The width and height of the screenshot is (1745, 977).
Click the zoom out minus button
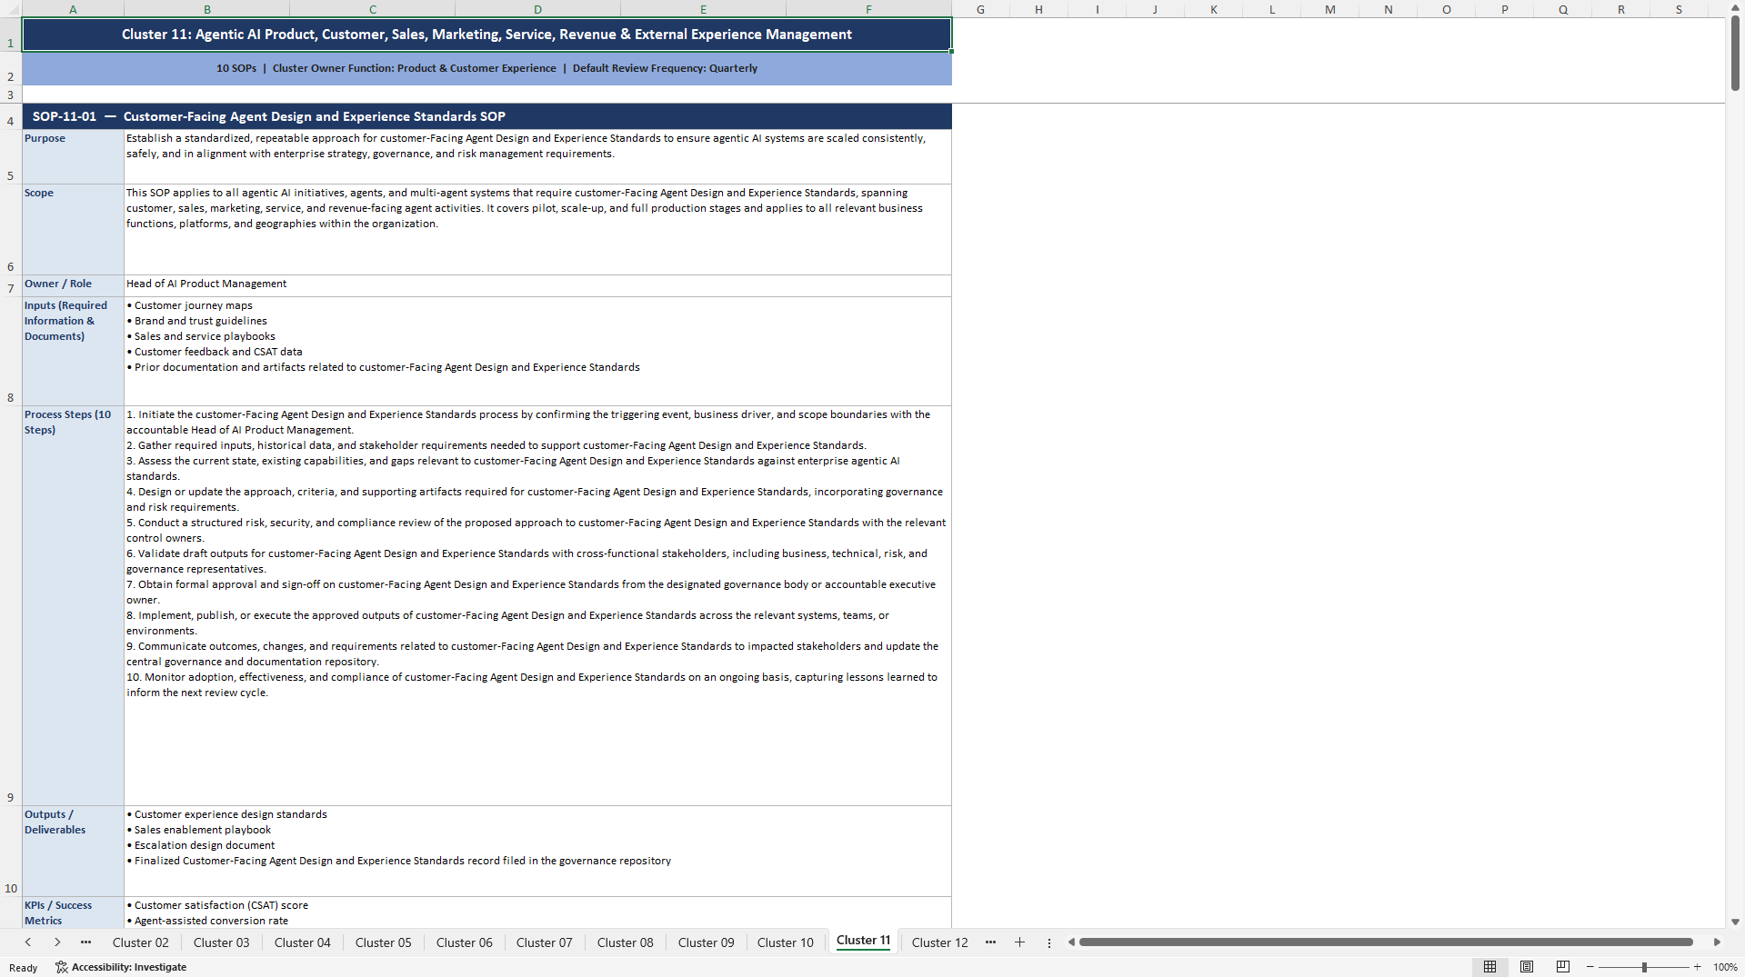coord(1590,967)
